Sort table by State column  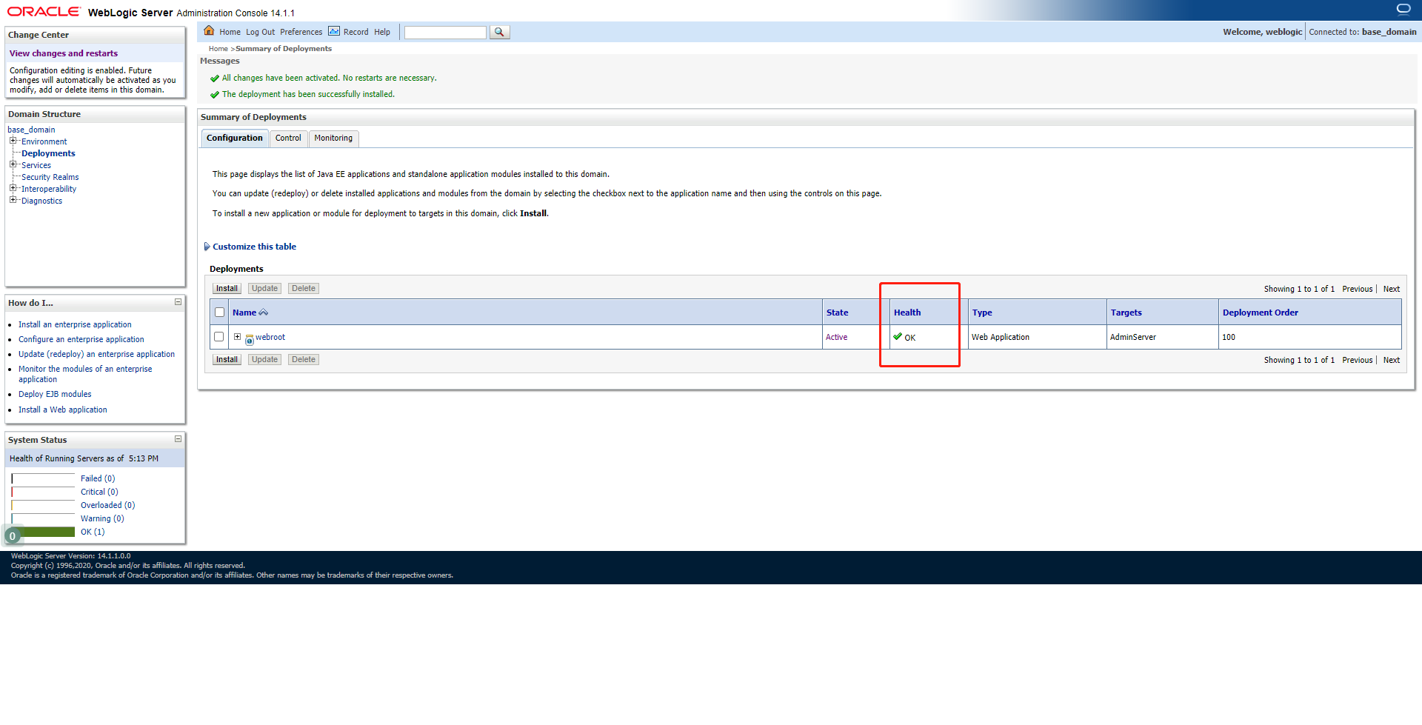pos(837,313)
